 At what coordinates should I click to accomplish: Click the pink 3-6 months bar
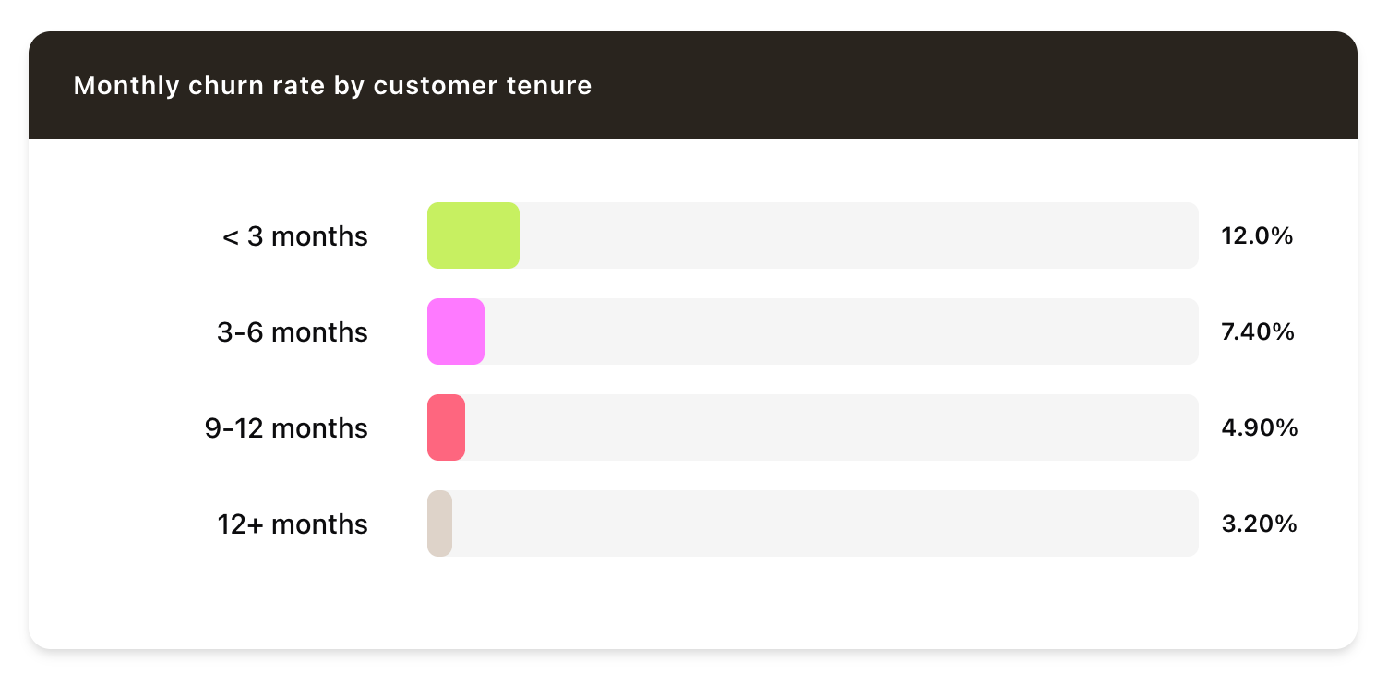456,331
